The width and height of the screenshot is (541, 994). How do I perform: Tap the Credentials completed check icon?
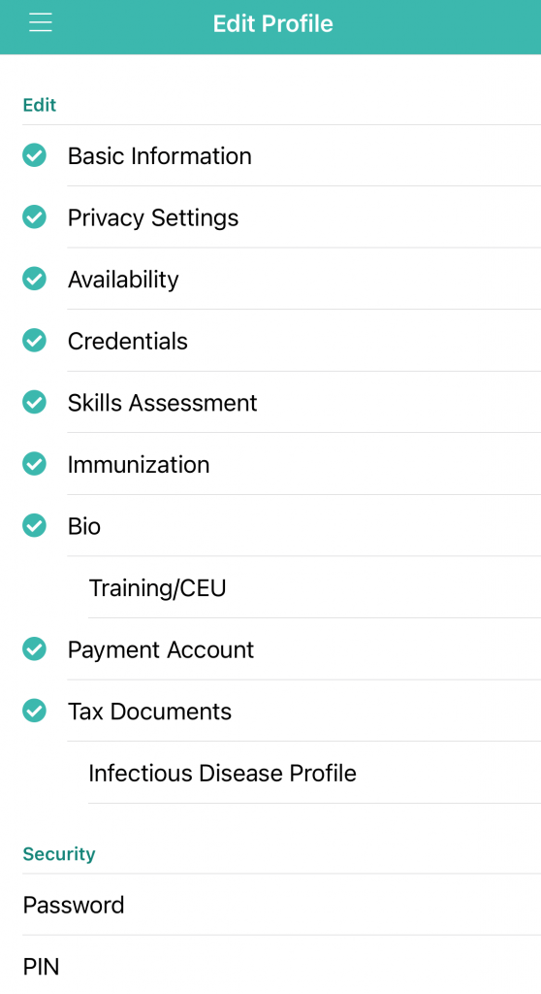pyautogui.click(x=34, y=341)
